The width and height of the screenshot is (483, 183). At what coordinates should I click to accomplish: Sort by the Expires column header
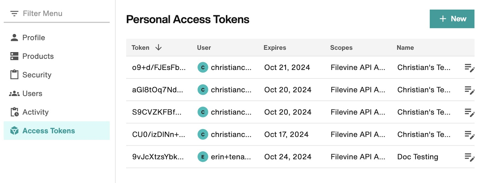pyautogui.click(x=275, y=48)
